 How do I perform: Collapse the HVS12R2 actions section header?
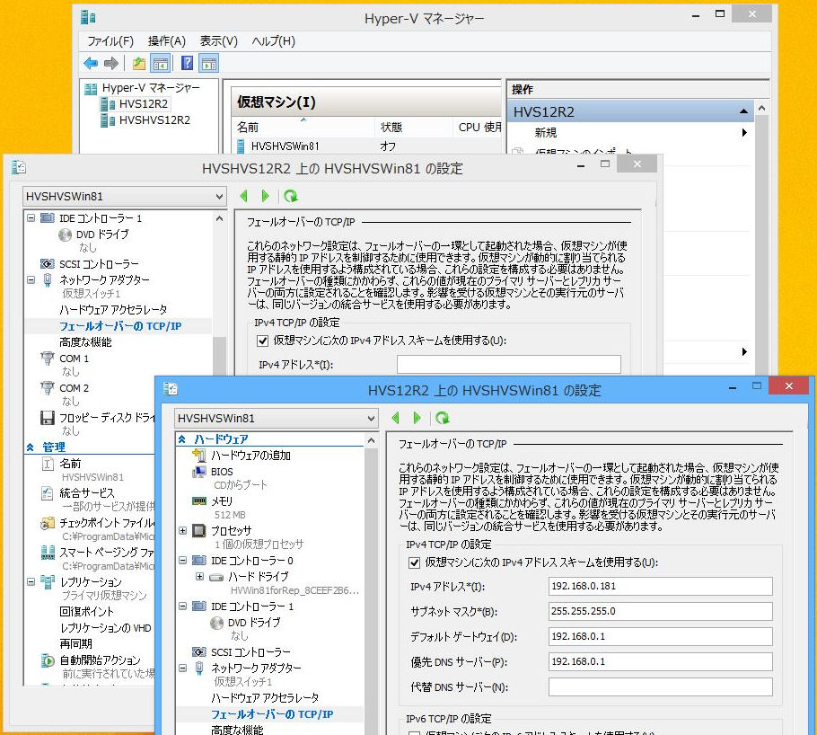tap(743, 111)
